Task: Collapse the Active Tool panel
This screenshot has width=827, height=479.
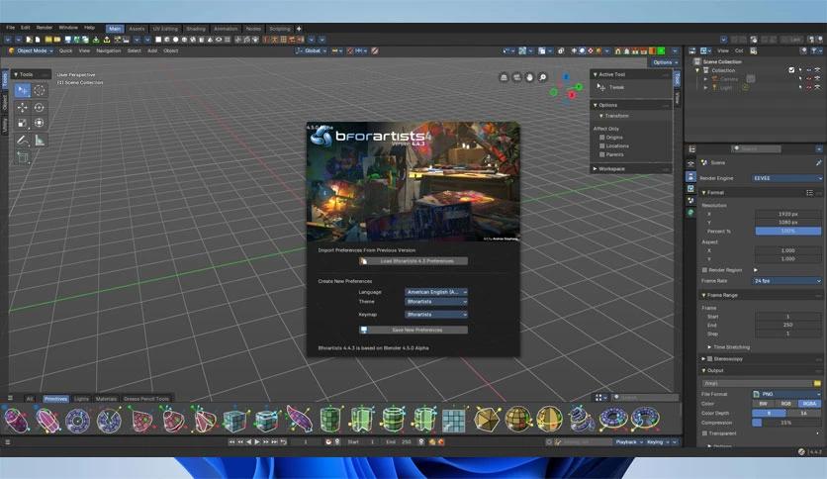Action: [x=631, y=74]
